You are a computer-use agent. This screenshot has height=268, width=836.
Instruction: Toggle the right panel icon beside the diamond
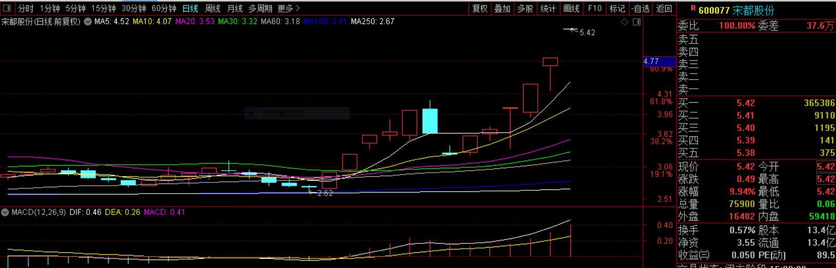click(637, 22)
